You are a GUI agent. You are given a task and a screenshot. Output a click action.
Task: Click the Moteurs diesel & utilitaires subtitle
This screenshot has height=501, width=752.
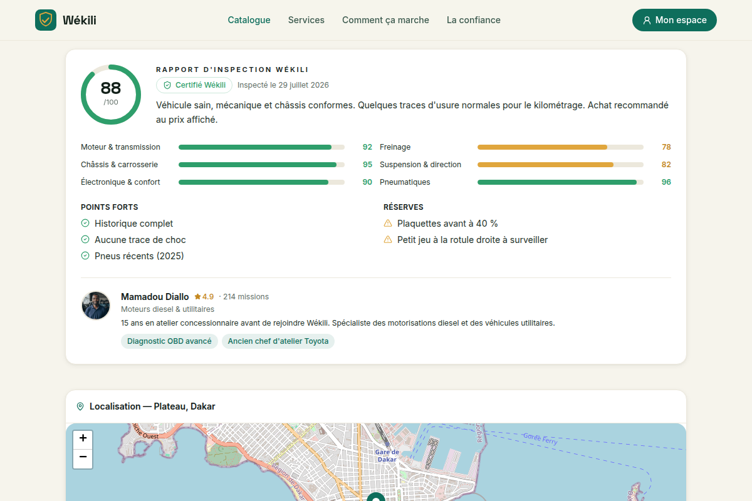(167, 309)
